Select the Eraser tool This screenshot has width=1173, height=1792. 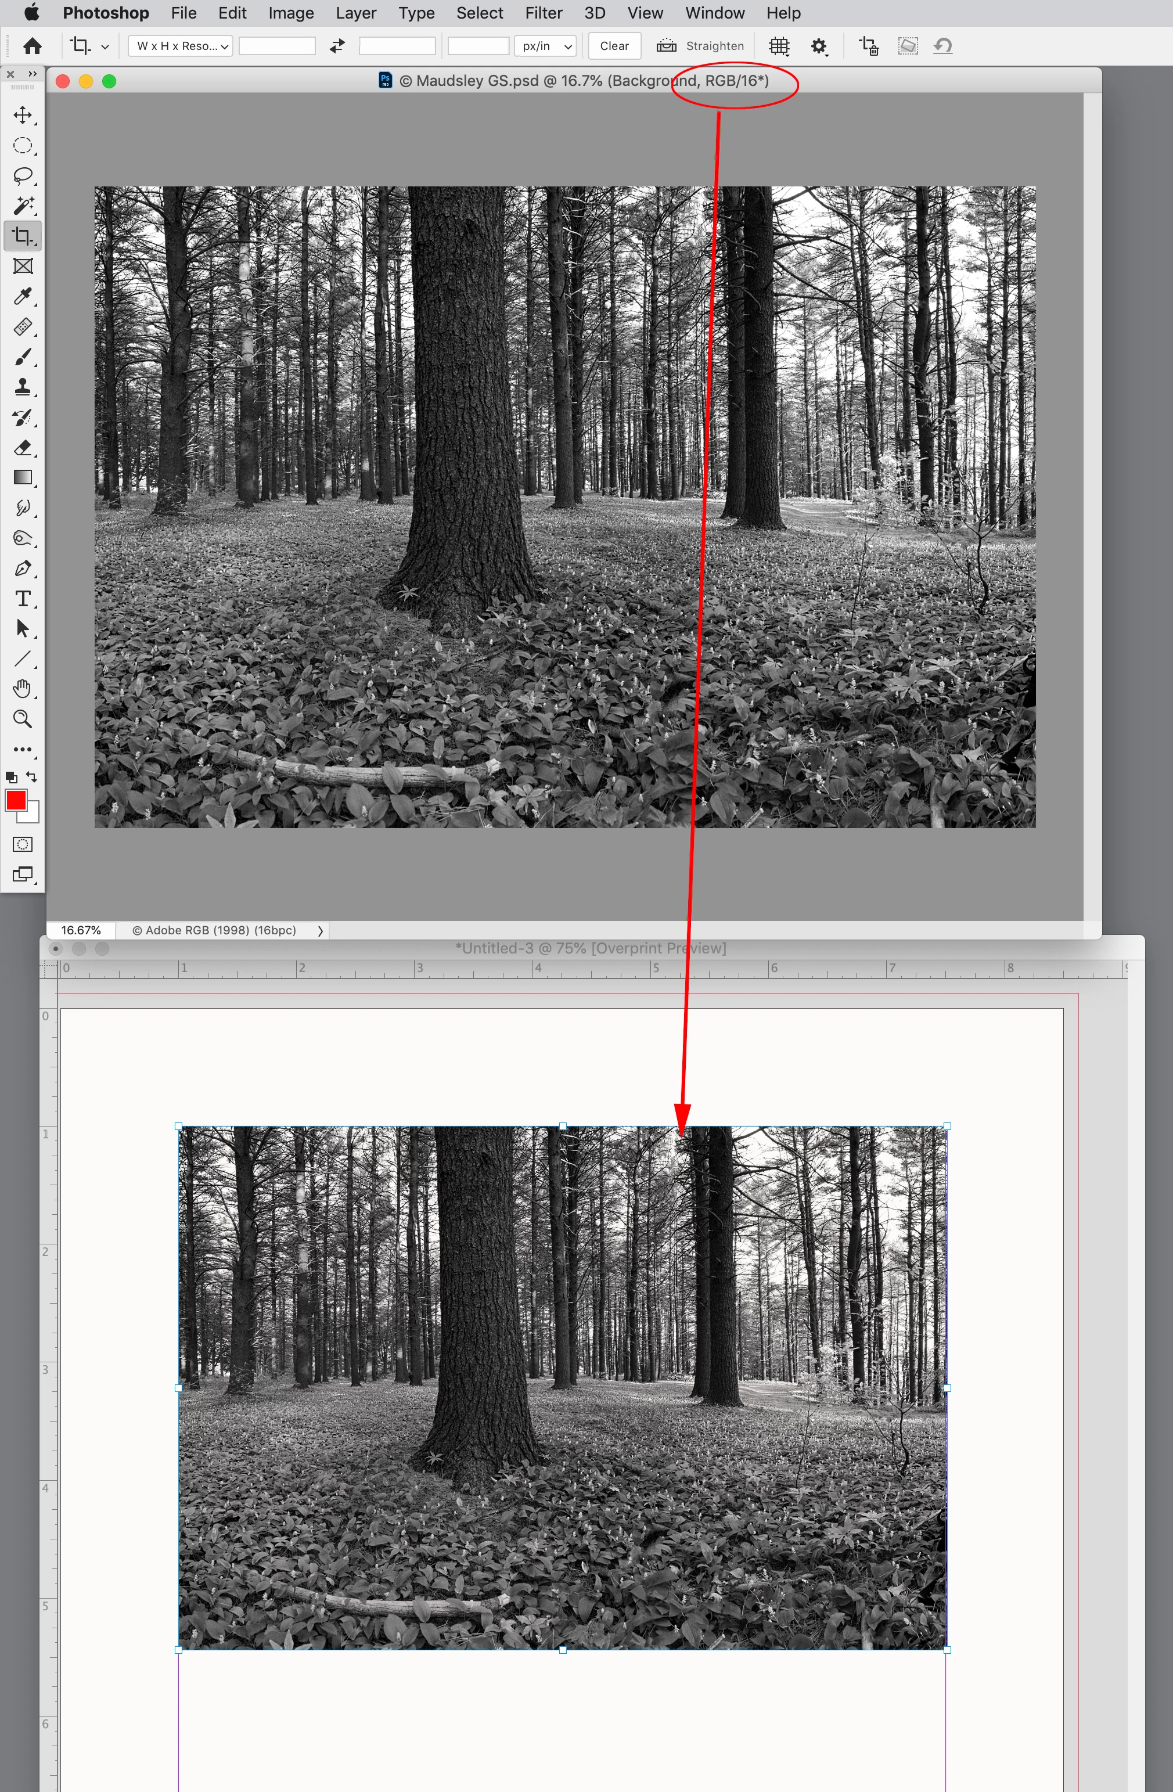click(x=23, y=447)
